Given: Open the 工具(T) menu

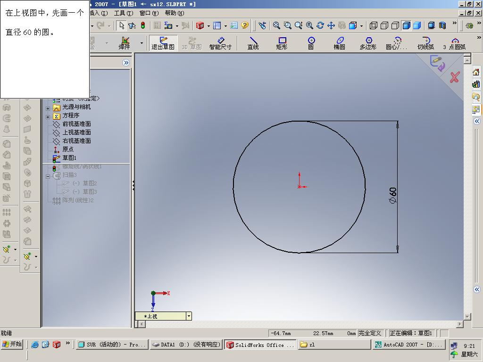Looking at the screenshot, I should pyautogui.click(x=124, y=13).
